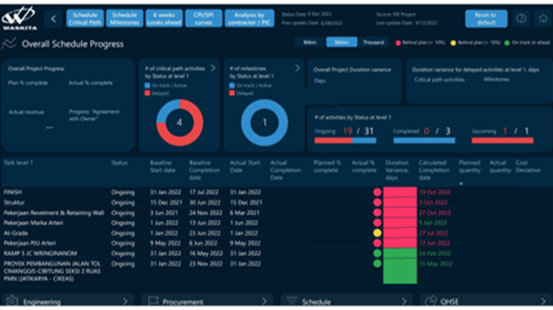Screen dimensions: 553x310
Task: Click the duration variance bar for FINISH row
Action: coord(400,192)
